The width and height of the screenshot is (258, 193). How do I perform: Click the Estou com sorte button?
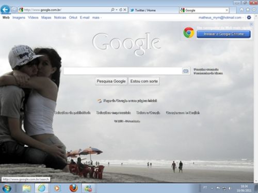click(x=144, y=81)
